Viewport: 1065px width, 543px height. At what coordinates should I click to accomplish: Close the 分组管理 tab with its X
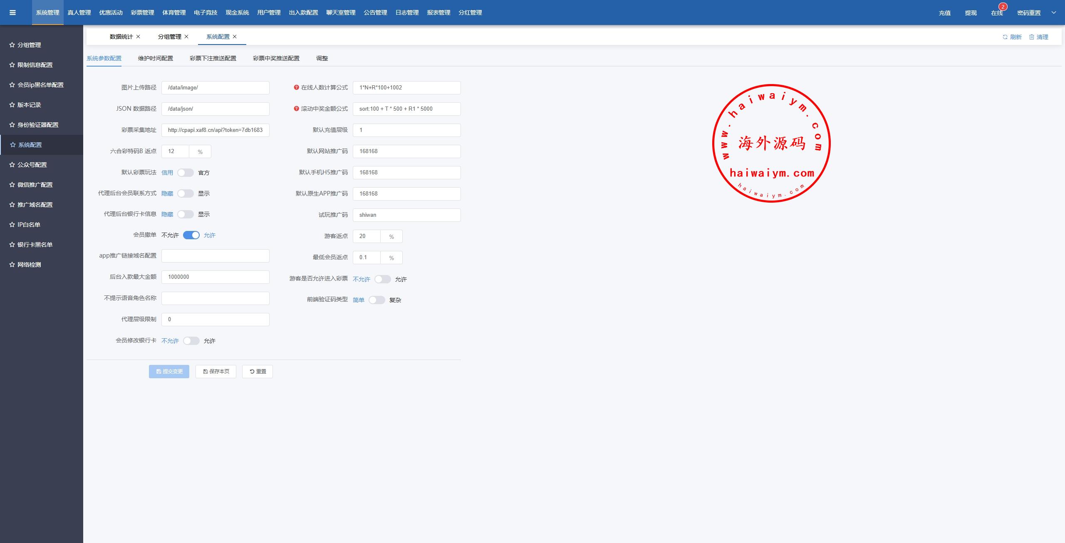186,37
